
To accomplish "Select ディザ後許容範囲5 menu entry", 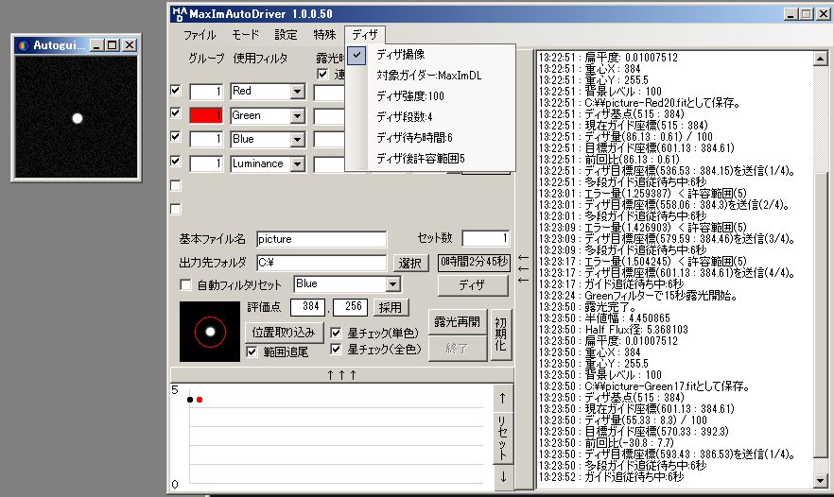I will tap(429, 159).
